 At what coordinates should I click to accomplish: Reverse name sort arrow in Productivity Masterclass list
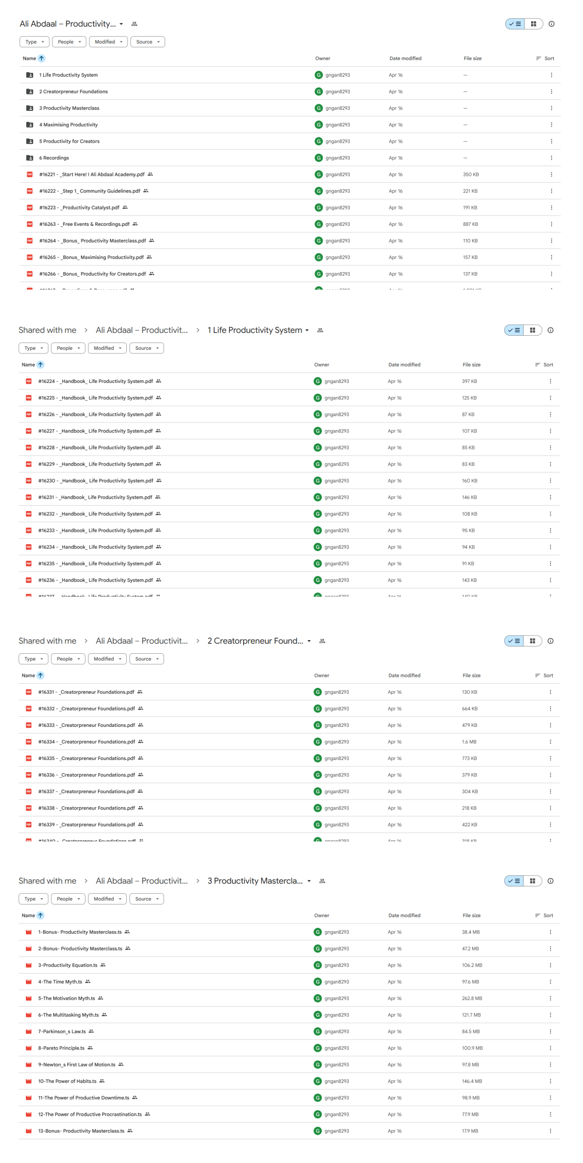coord(40,914)
